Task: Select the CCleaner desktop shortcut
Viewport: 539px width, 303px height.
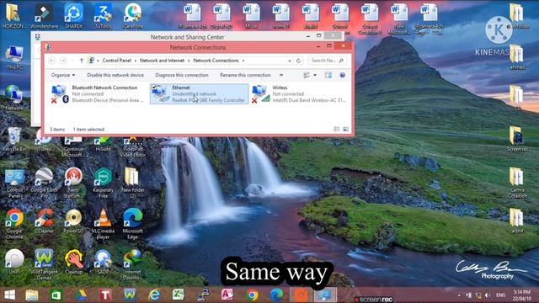Action: 44,221
